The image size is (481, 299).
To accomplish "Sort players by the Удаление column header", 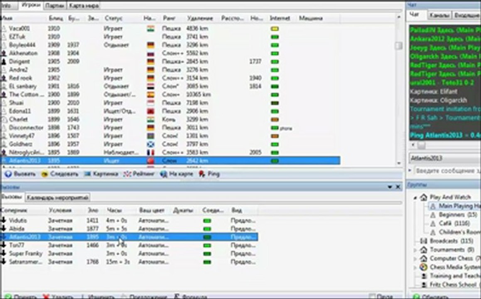I will coord(200,18).
